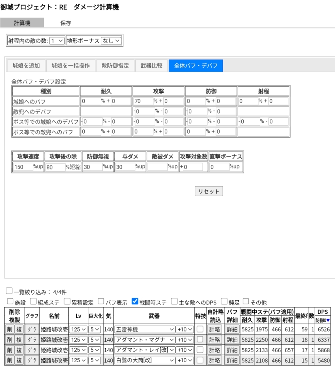The height and width of the screenshot is (370, 335).
Task: Click the 城娘へのバフ 攻撃 percent field
Action: 143,101
